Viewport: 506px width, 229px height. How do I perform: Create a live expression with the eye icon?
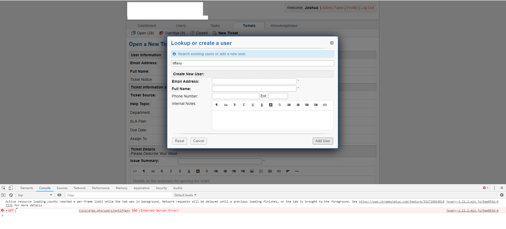[59, 195]
